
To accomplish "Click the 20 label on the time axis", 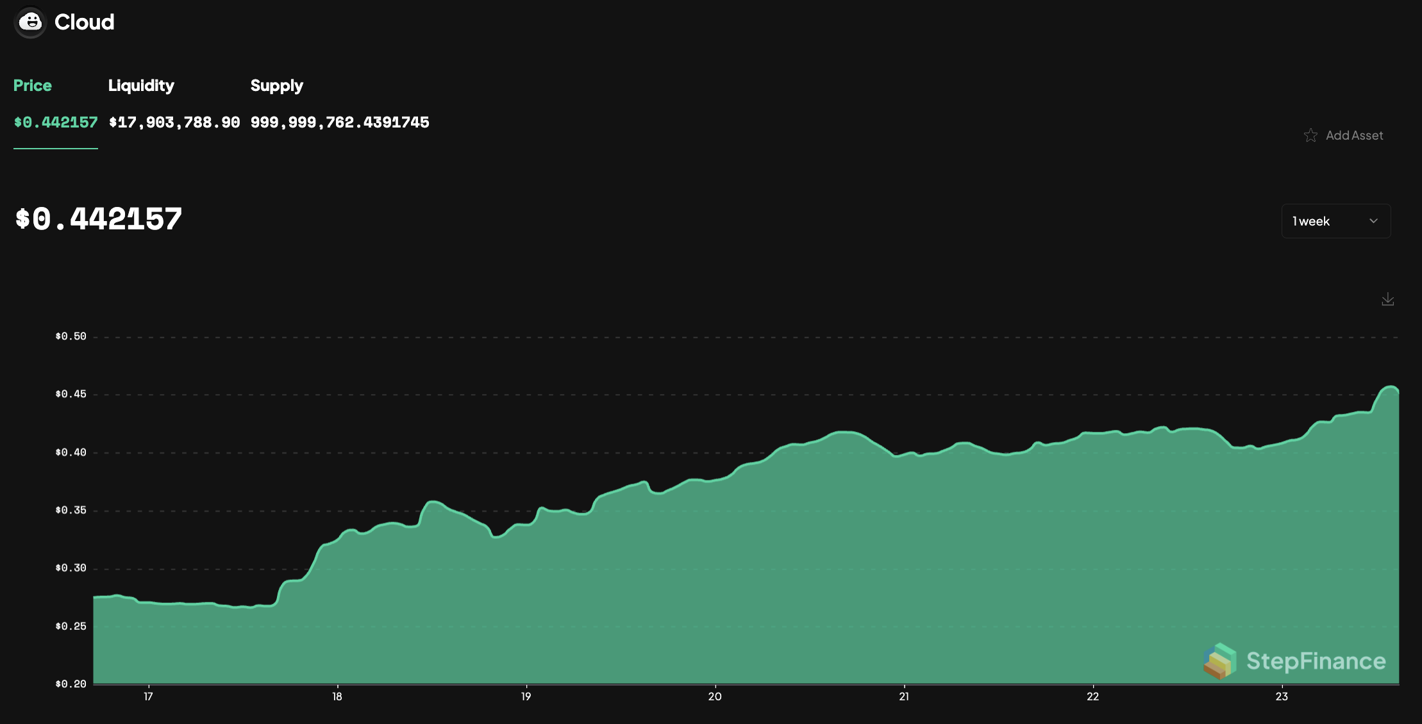I will 714,696.
